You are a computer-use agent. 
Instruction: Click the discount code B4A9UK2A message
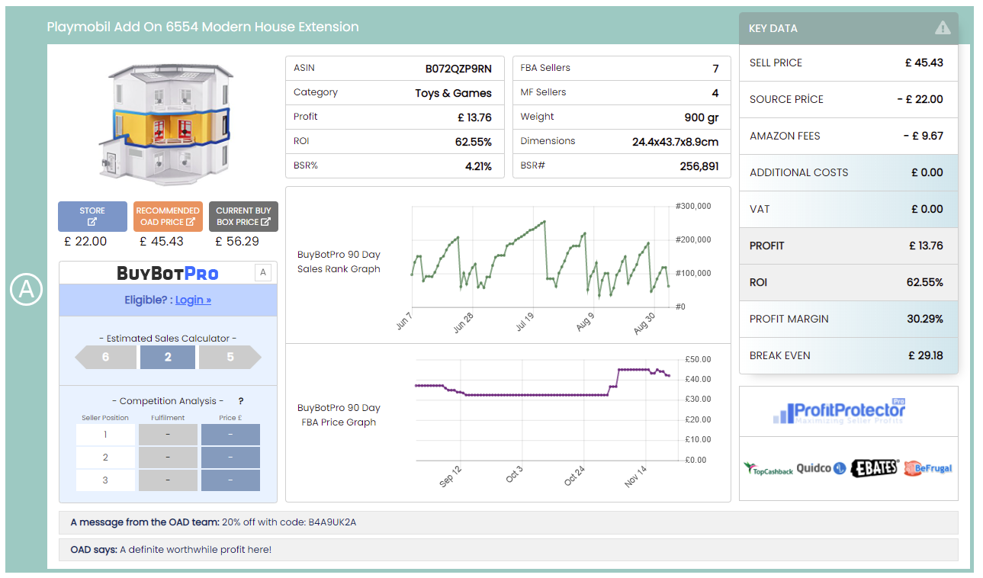[x=508, y=522]
